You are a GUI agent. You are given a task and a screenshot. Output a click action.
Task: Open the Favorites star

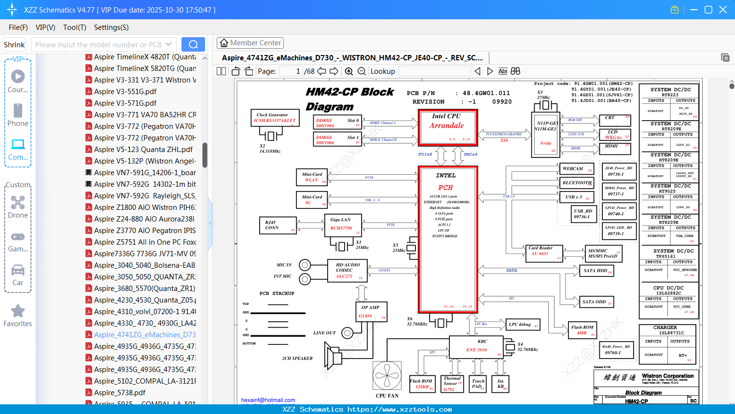coord(18,316)
